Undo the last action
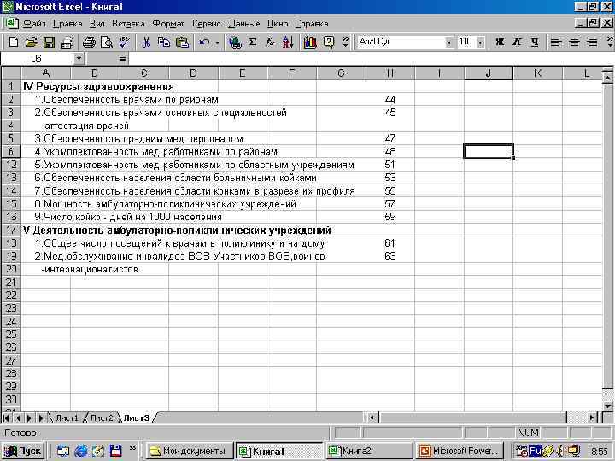Viewport: 615px width, 461px height. [204, 42]
